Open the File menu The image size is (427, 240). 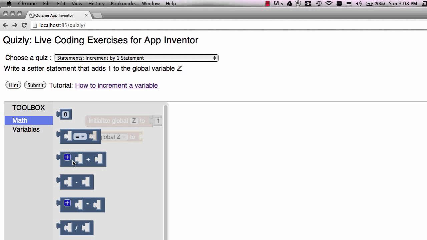pos(47,4)
